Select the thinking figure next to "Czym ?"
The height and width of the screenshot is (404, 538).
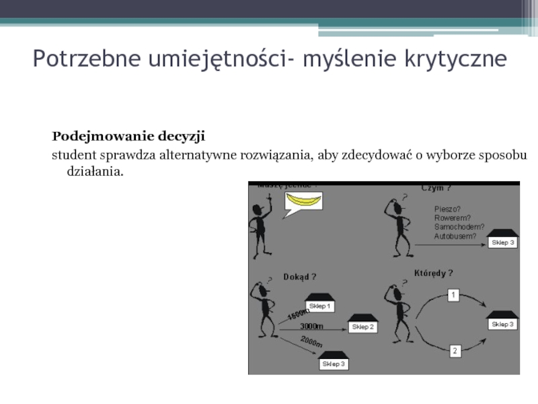(399, 227)
